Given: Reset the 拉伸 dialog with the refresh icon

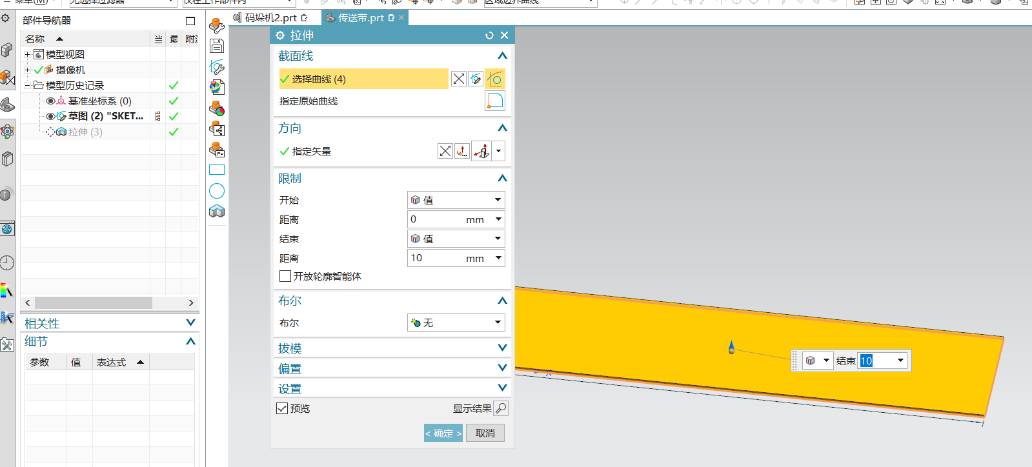Looking at the screenshot, I should (x=489, y=35).
